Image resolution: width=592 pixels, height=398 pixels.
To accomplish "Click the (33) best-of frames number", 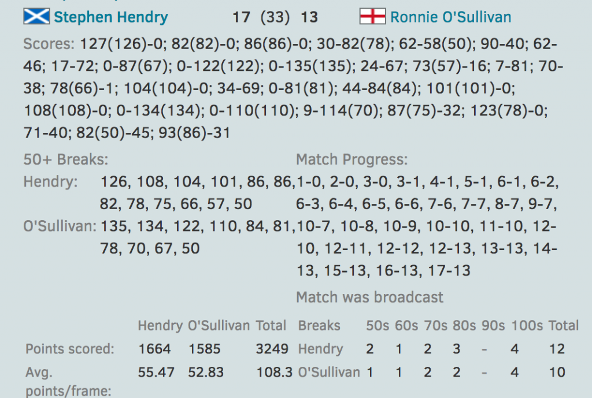I will pyautogui.click(x=275, y=17).
